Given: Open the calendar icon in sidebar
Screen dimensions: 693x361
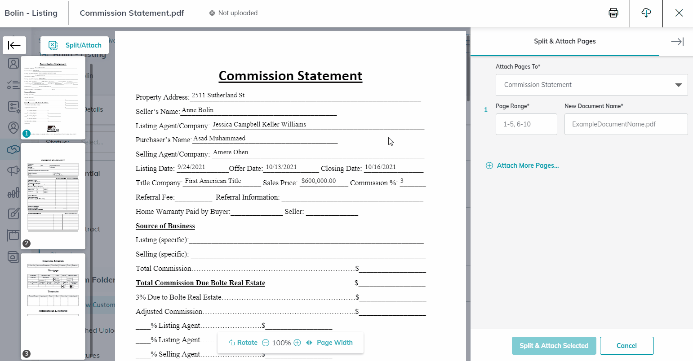Looking at the screenshot, I should click(x=13, y=235).
